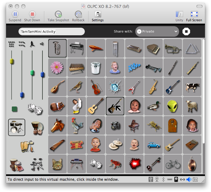The width and height of the screenshot is (211, 192).
Task: Select the blue bubbles sound
Action: [134, 68]
